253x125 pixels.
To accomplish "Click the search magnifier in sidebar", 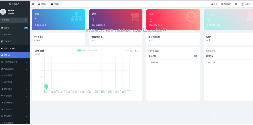I will (26, 20).
